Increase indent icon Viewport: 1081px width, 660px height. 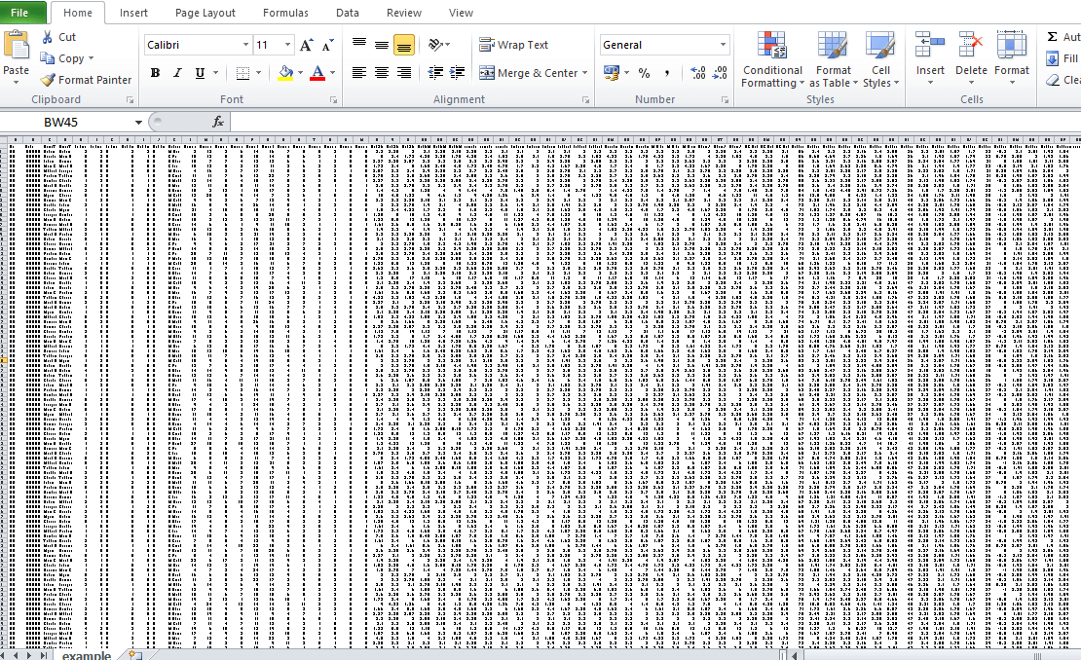coord(457,72)
